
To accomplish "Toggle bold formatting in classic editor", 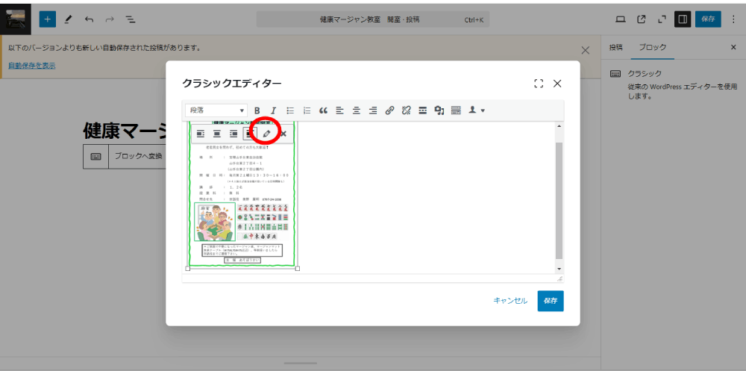I will point(257,110).
